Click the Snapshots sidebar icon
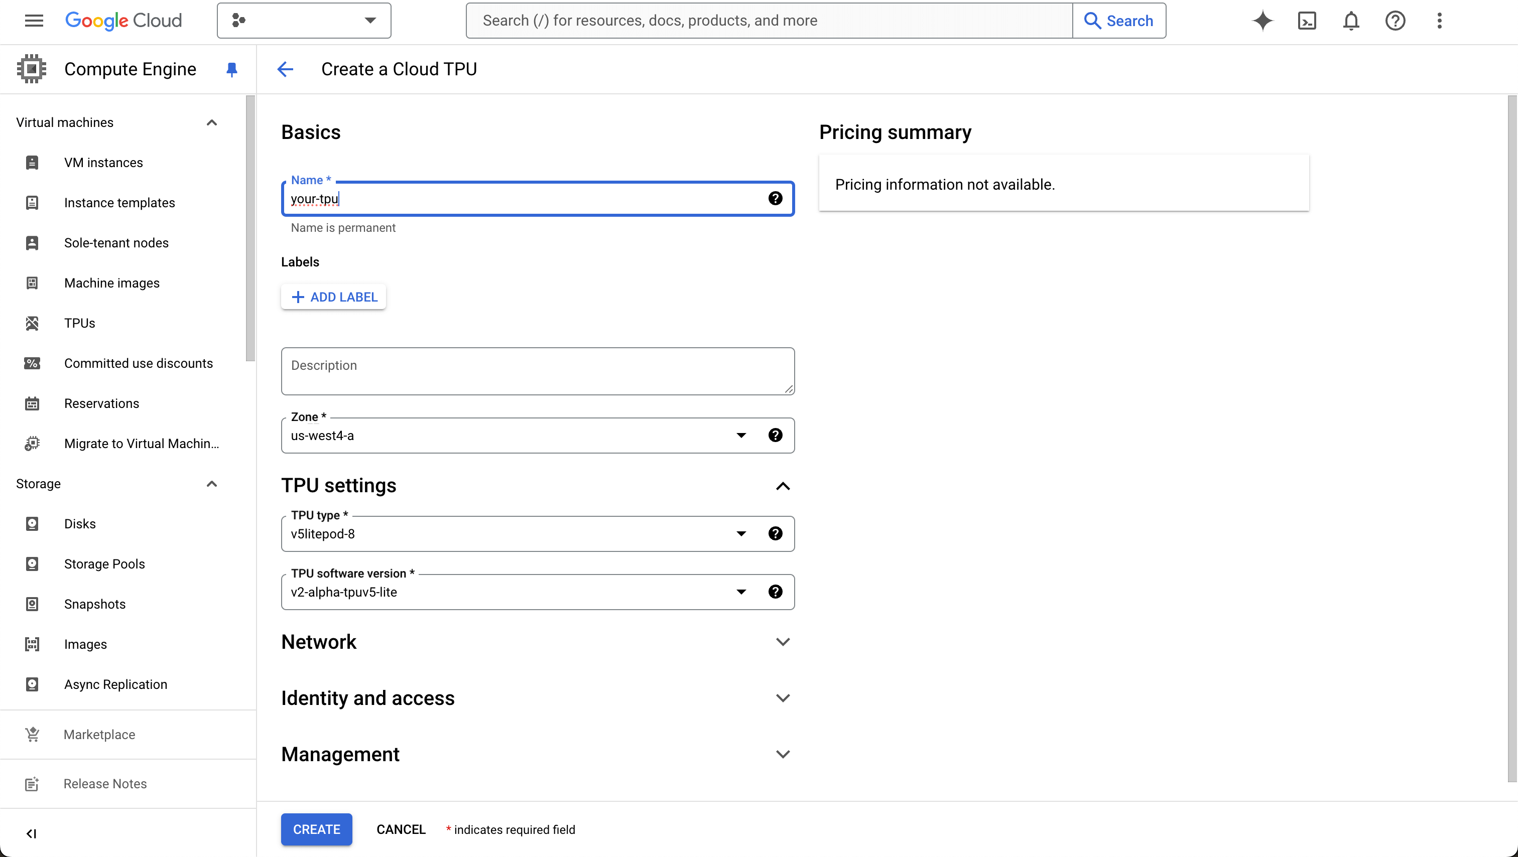Screen dimensions: 1518x857 point(32,604)
